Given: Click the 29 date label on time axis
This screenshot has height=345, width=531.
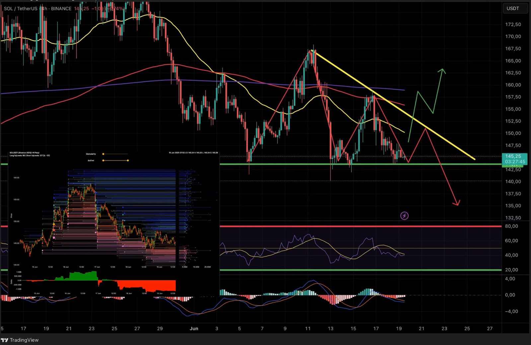Looking at the screenshot, I should pos(160,328).
